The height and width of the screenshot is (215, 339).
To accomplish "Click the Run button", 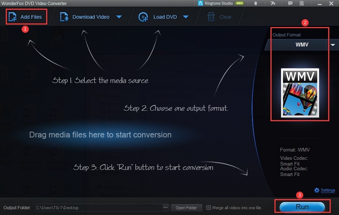I will coord(302,207).
